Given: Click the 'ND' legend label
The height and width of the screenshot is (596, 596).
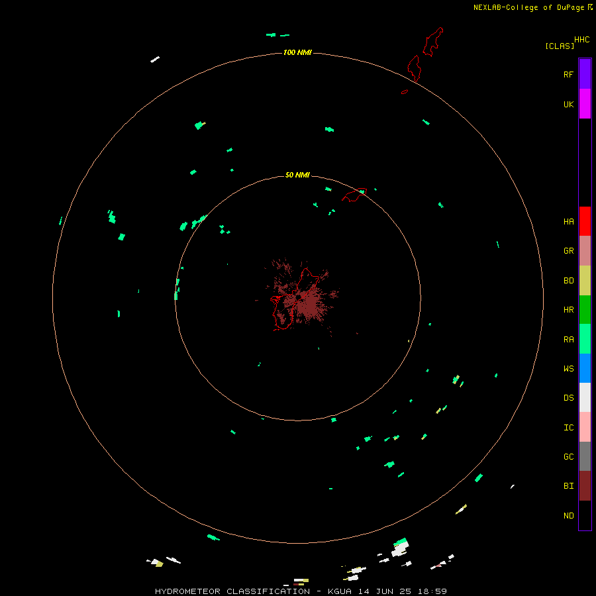Looking at the screenshot, I should [x=568, y=516].
